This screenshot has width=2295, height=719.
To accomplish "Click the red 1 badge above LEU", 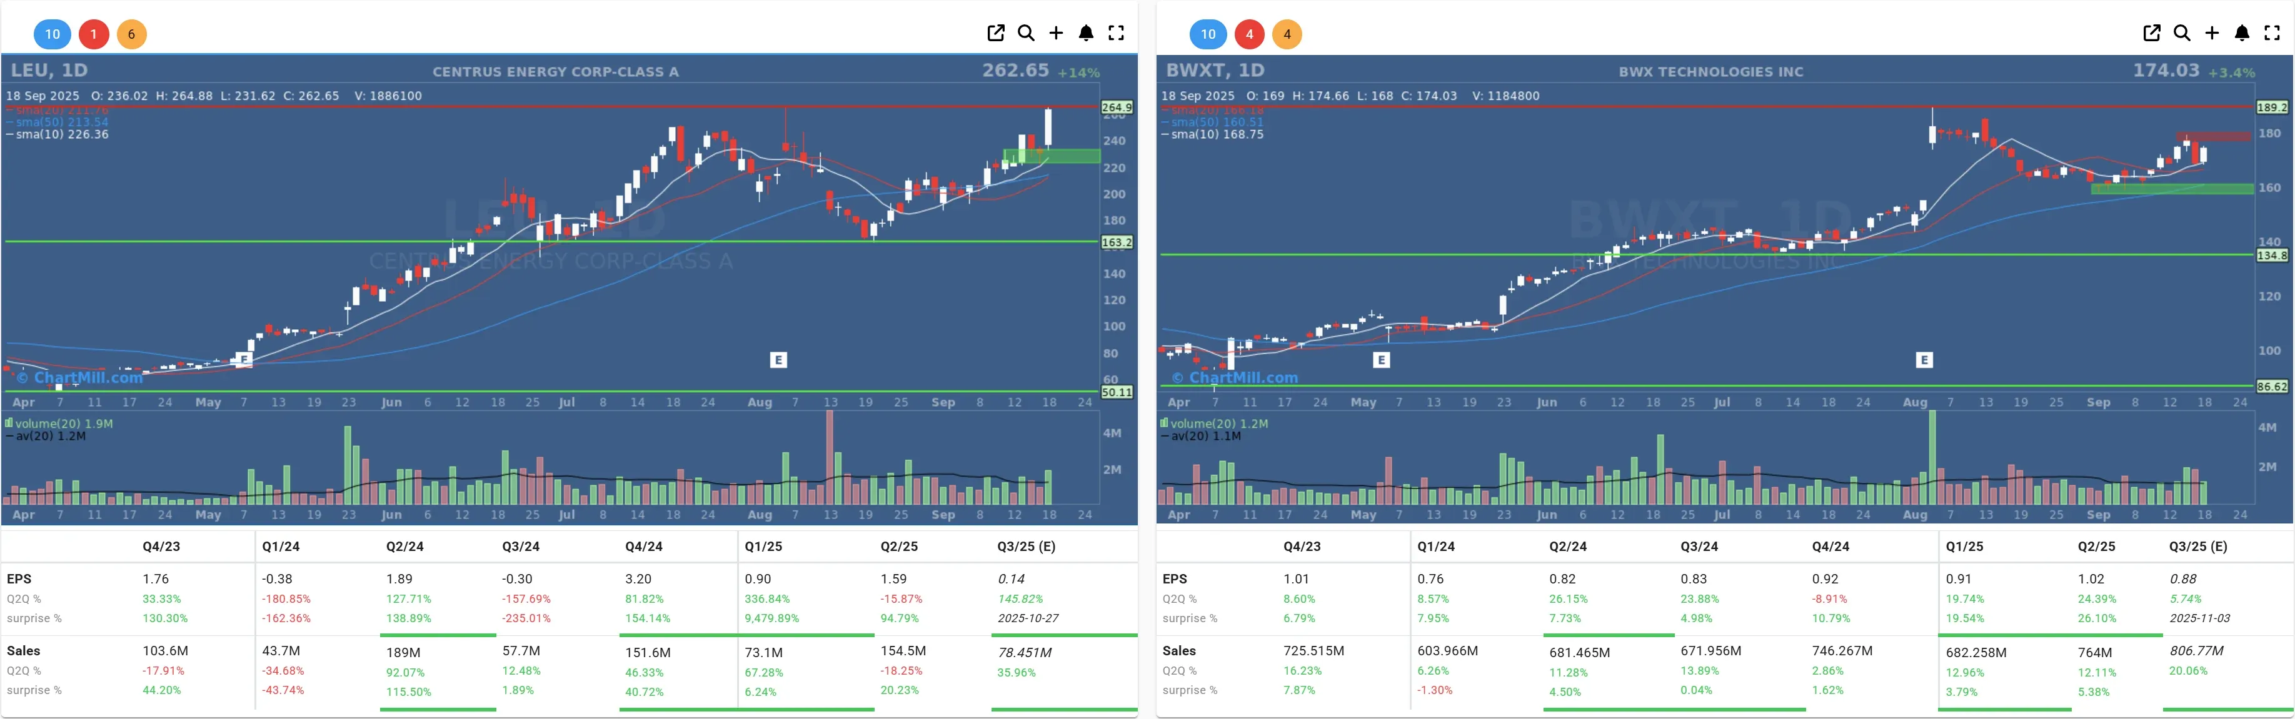I will click(94, 34).
